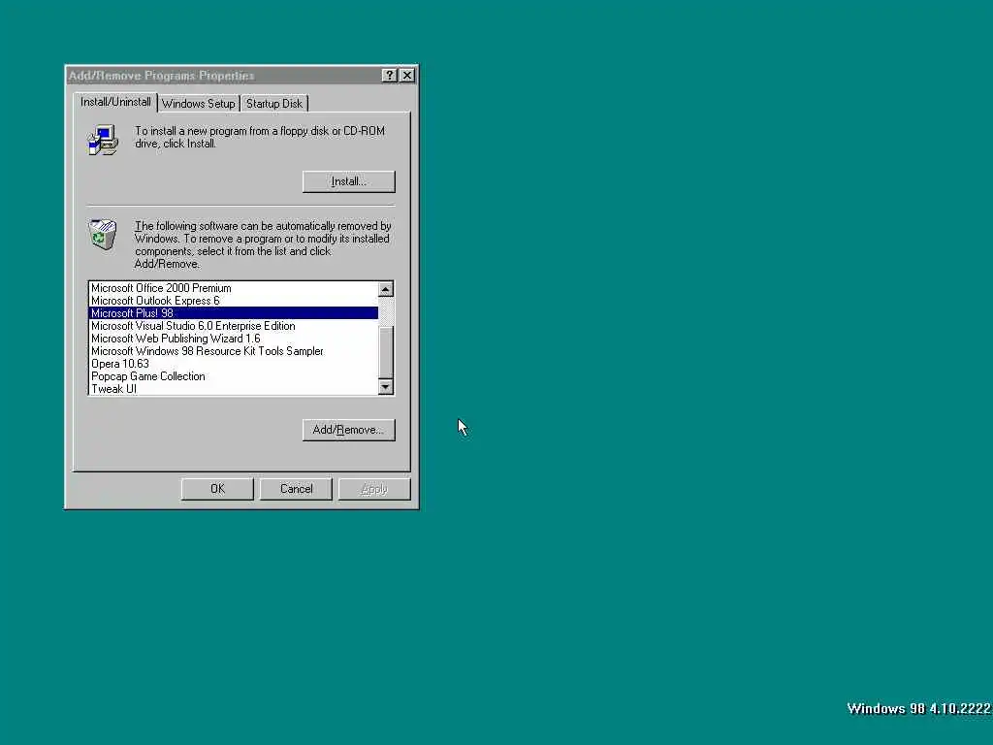Screen dimensions: 993x745
Task: Select Microsoft Windows 98 Resource Kit Tools Sampler
Action: (233, 351)
